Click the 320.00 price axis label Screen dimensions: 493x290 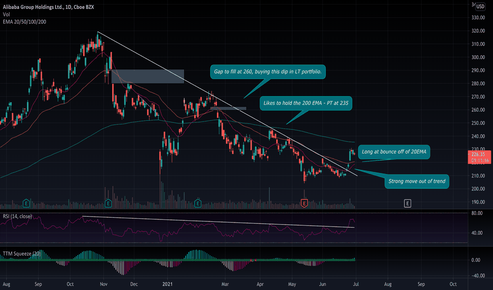coord(478,31)
